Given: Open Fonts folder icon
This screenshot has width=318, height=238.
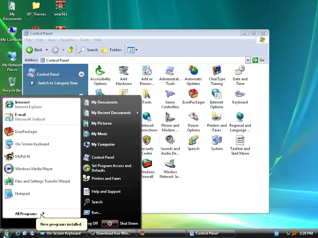Looking at the screenshot, I should (147, 97).
